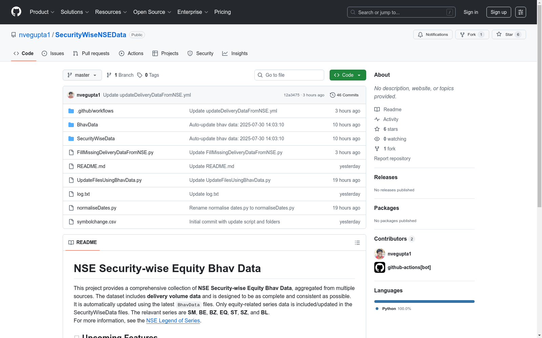Switch to the Issues tab
Image resolution: width=542 pixels, height=338 pixels.
click(x=53, y=53)
